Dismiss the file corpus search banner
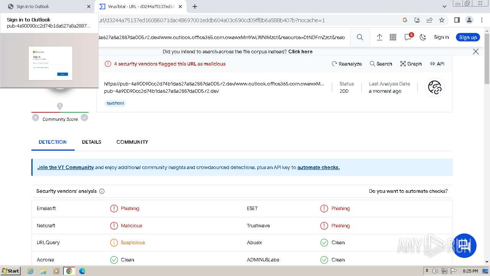 point(476,51)
